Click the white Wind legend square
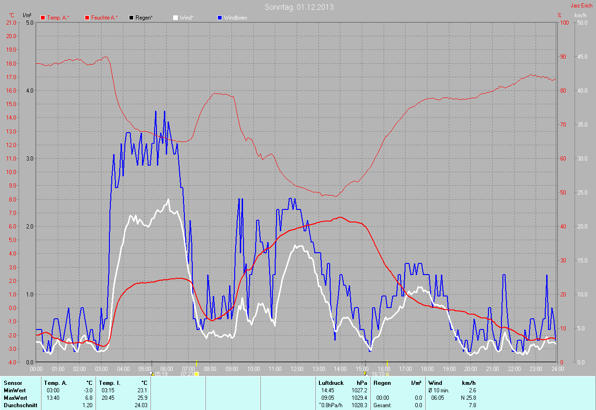This screenshot has width=596, height=410. (x=176, y=18)
